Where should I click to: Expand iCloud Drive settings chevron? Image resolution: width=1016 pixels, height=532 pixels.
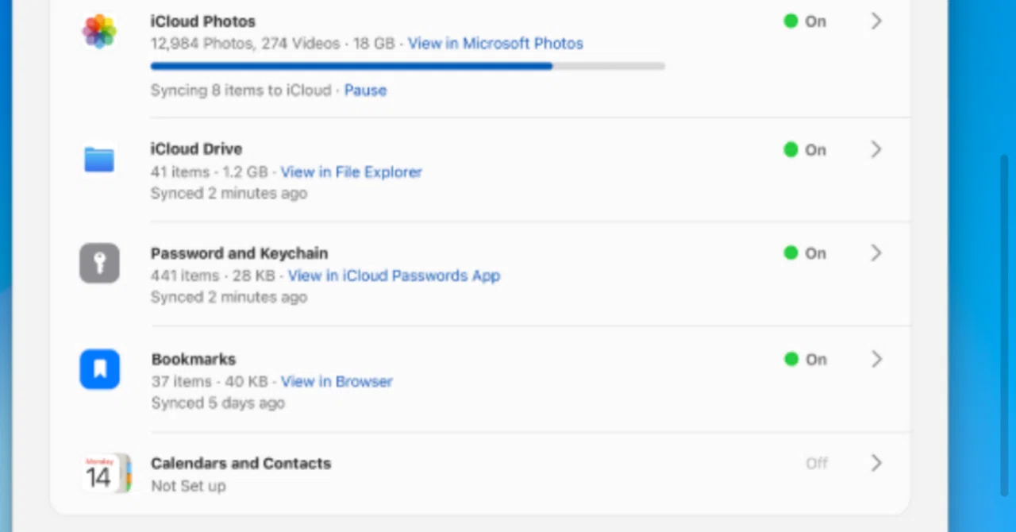(876, 149)
